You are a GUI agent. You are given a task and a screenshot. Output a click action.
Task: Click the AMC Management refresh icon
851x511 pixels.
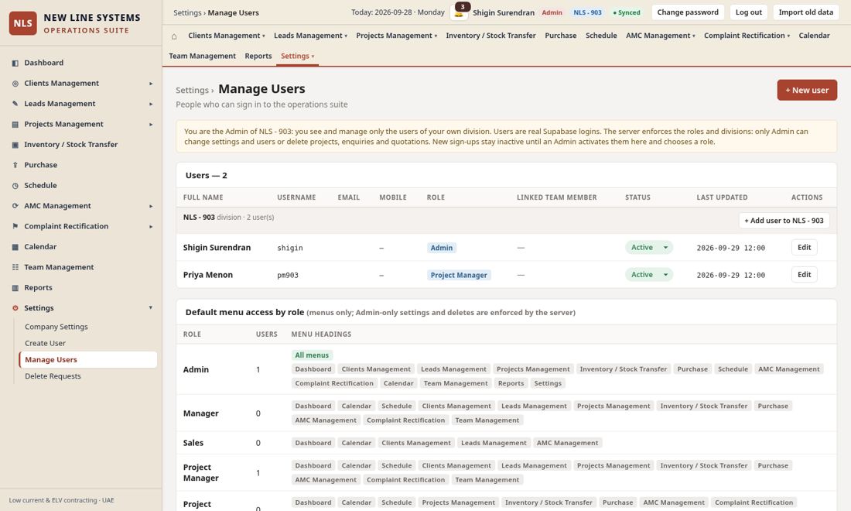coord(15,206)
